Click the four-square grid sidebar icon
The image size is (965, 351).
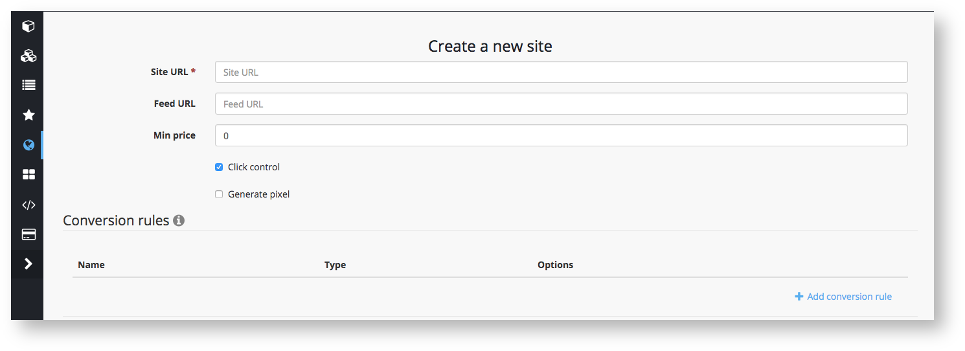pos(28,175)
